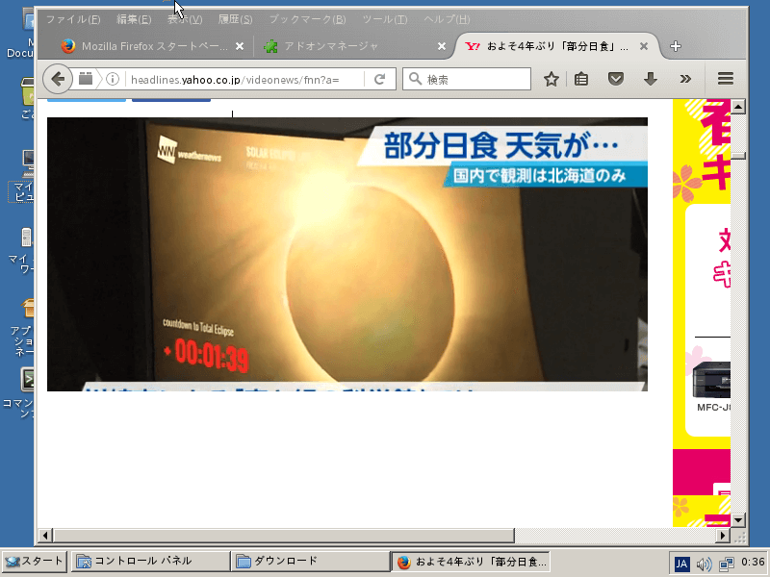Select the recycle bin desktop icon
This screenshot has height=577, width=770.
[x=27, y=91]
